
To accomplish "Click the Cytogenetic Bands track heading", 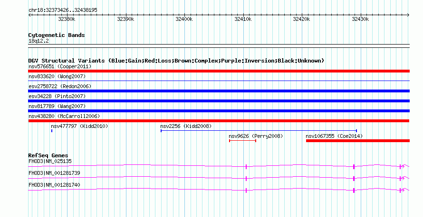I will click(x=57, y=35).
